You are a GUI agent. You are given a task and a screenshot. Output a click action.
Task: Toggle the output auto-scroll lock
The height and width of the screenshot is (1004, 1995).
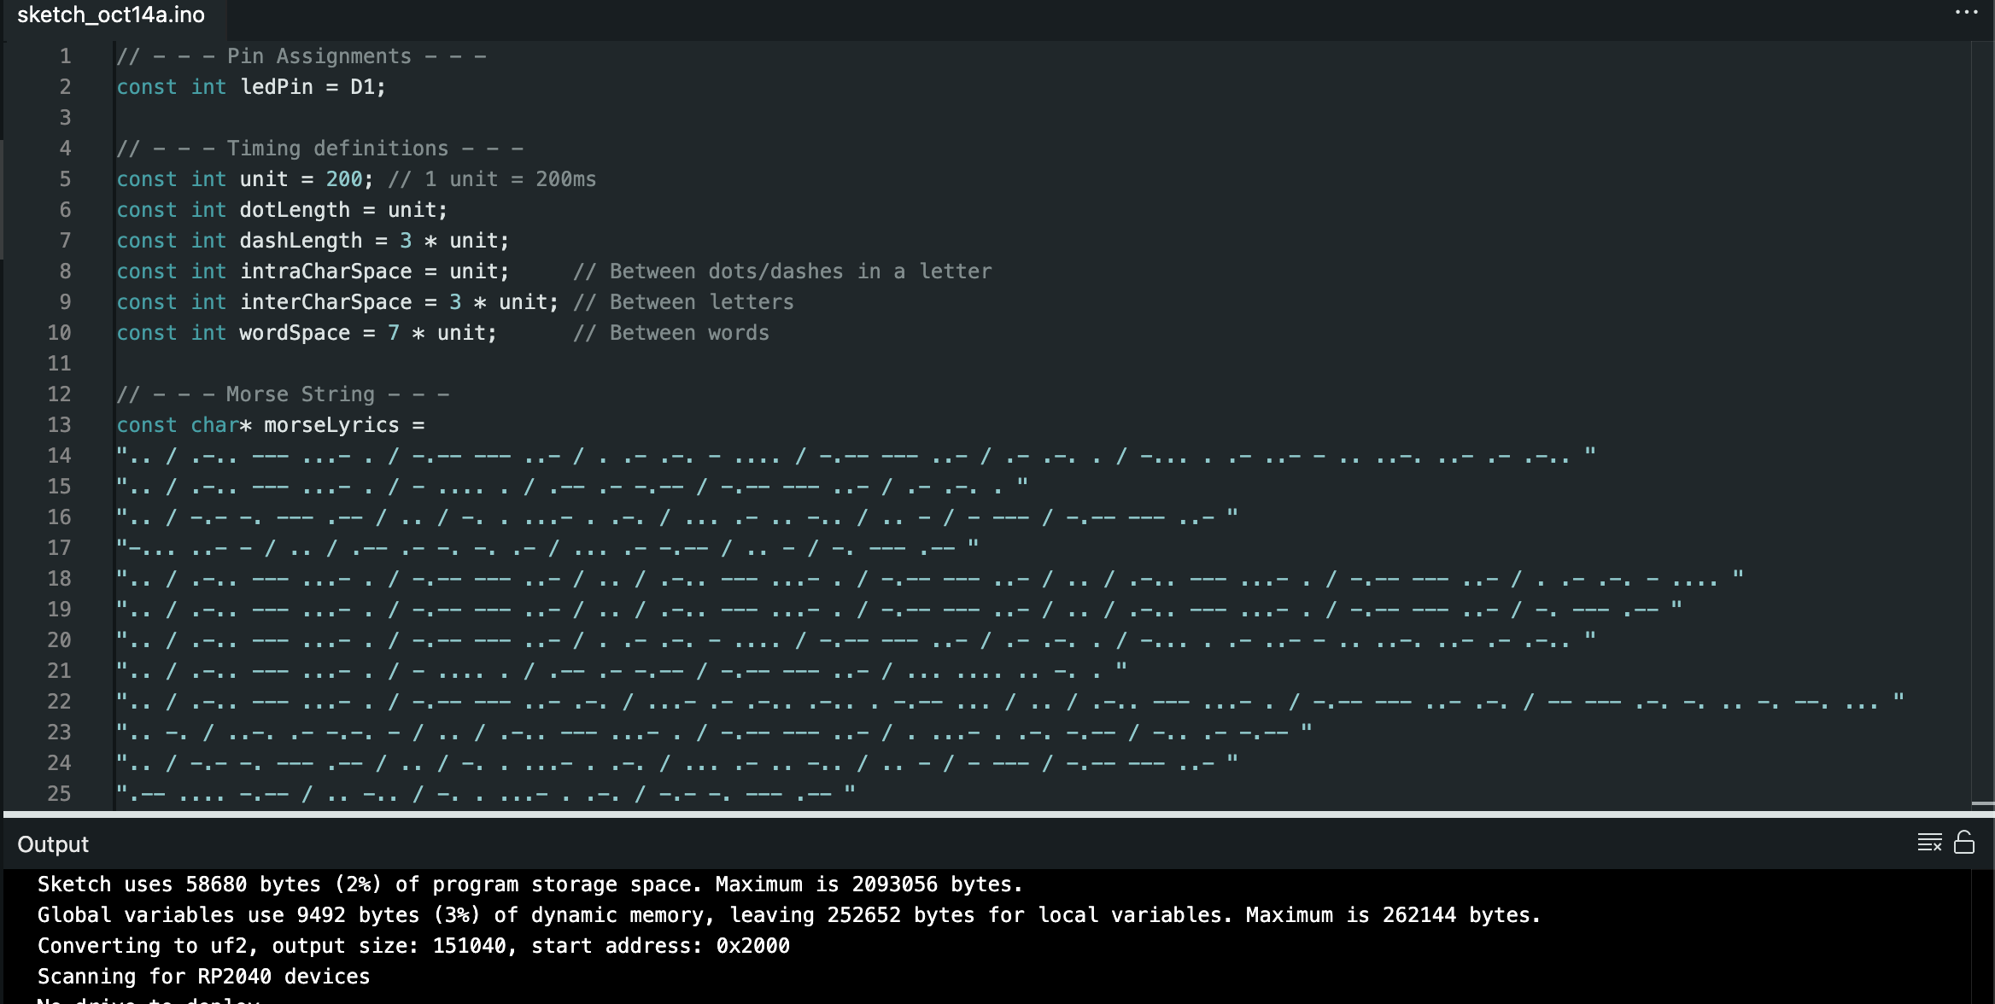(1964, 843)
